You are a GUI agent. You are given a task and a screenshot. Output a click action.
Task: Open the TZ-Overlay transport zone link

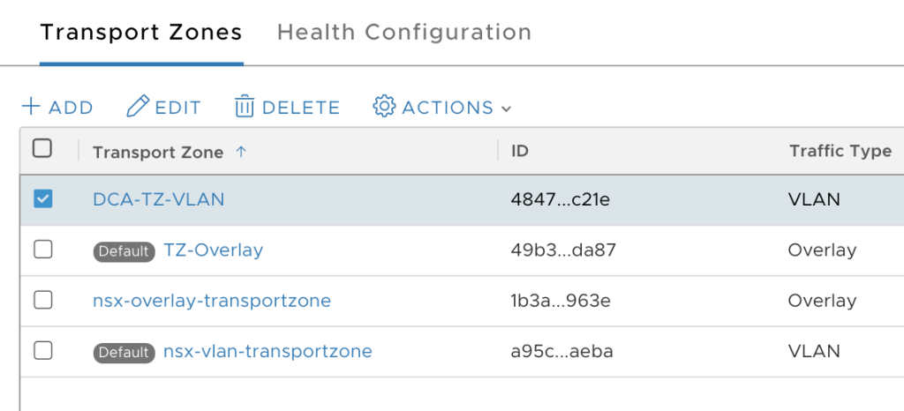[214, 250]
